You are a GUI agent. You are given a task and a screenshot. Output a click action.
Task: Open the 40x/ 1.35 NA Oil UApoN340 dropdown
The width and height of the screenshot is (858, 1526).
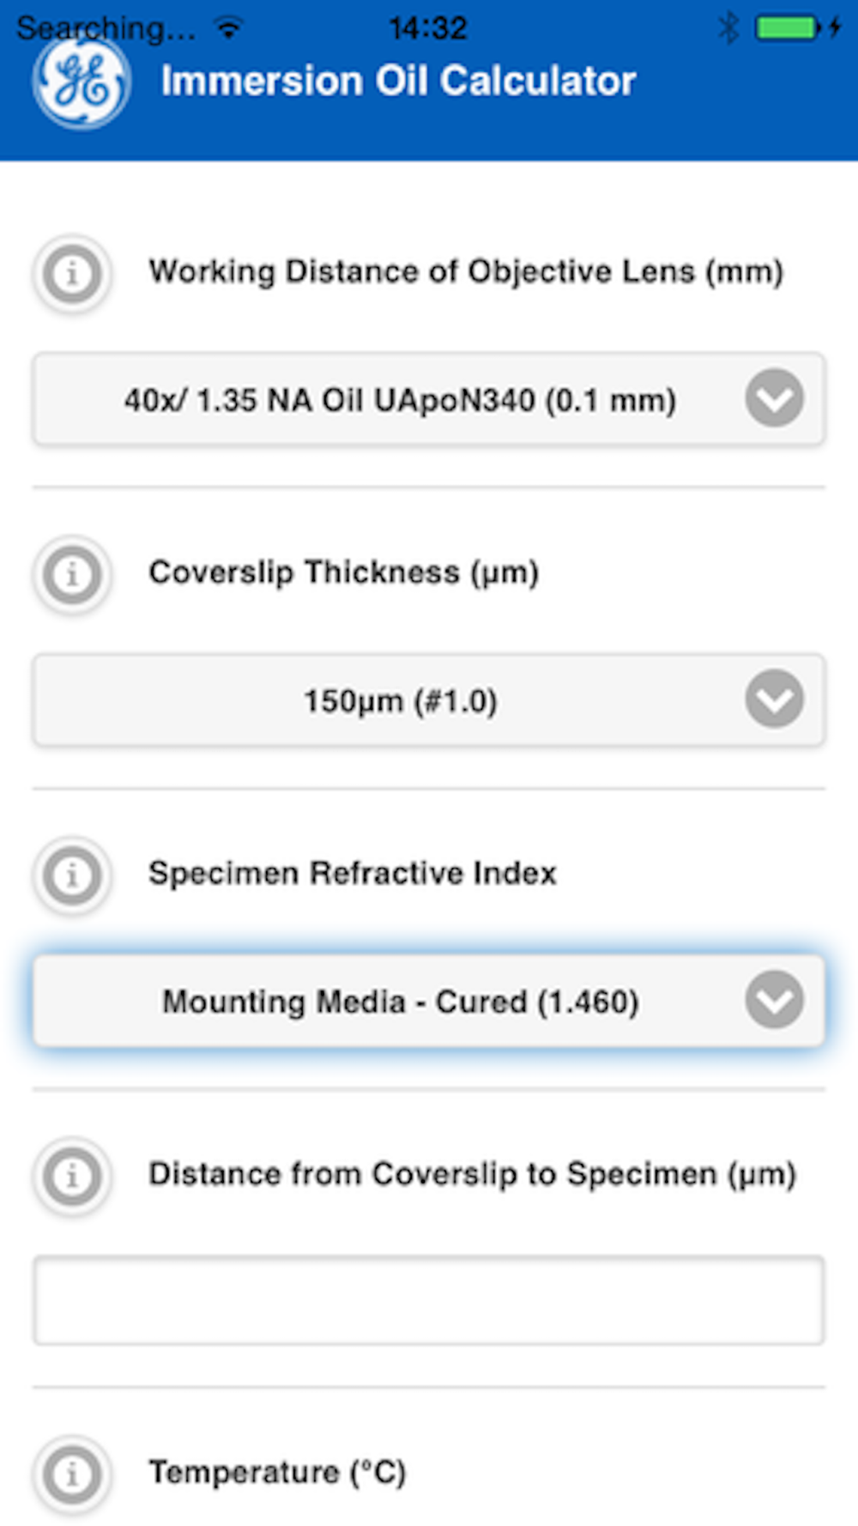coord(429,399)
